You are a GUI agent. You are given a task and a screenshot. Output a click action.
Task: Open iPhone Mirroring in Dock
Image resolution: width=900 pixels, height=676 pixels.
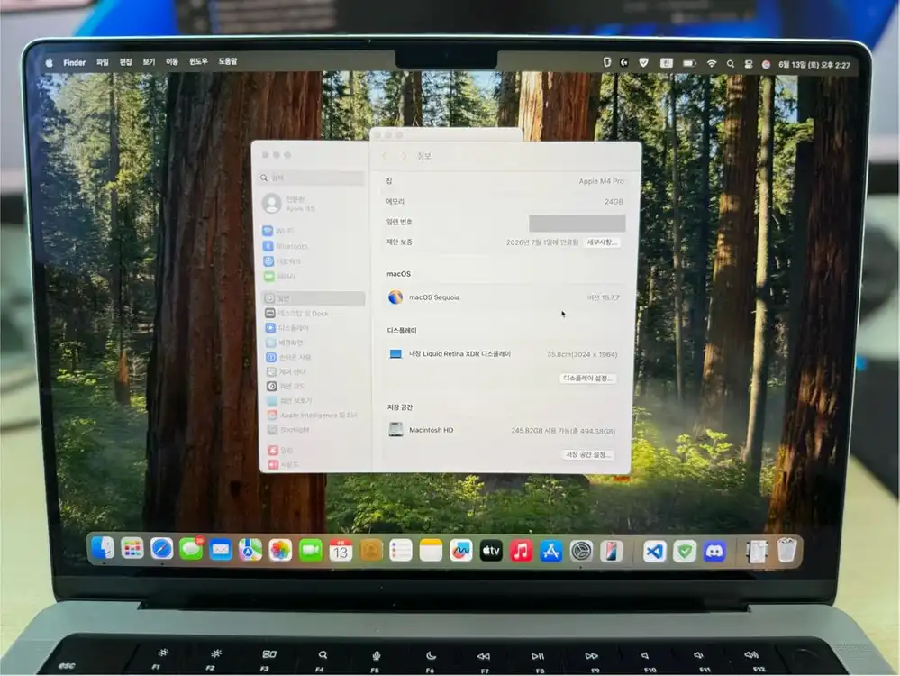(612, 552)
